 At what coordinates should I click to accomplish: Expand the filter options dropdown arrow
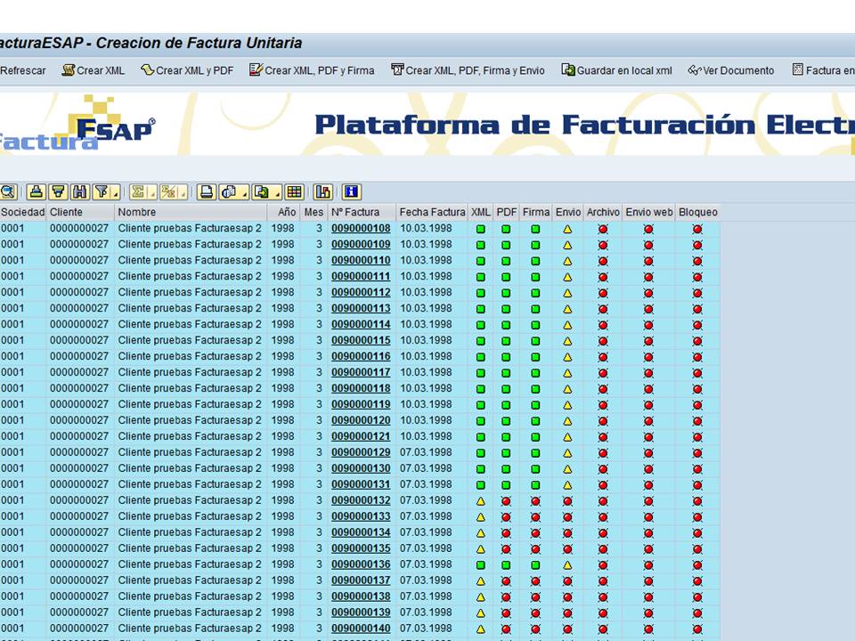tap(115, 192)
